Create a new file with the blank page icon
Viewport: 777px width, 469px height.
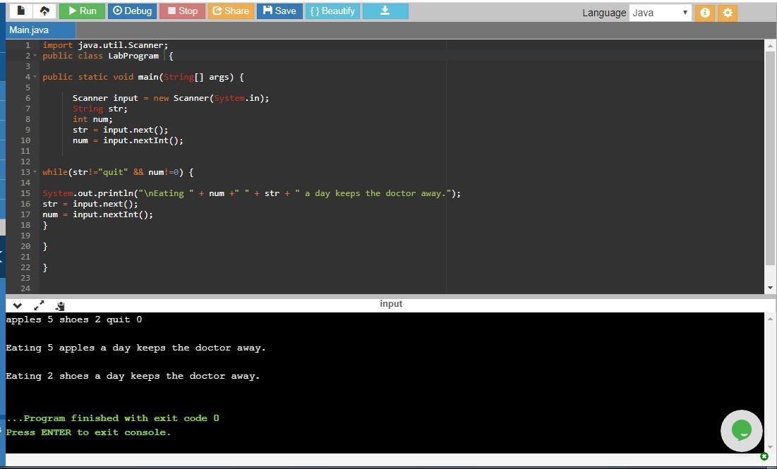tap(20, 11)
